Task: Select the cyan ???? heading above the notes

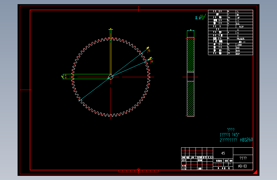Action: [x=231, y=130]
